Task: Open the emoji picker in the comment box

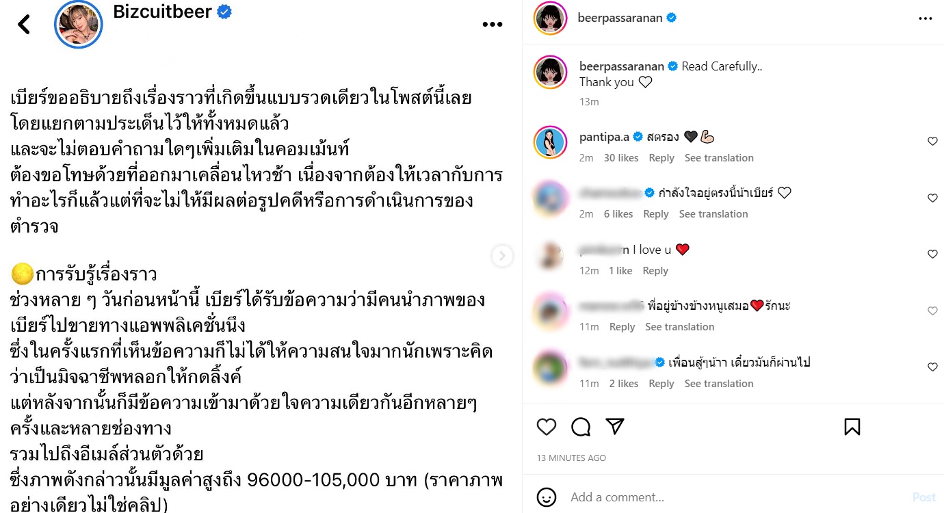Action: 547,497
